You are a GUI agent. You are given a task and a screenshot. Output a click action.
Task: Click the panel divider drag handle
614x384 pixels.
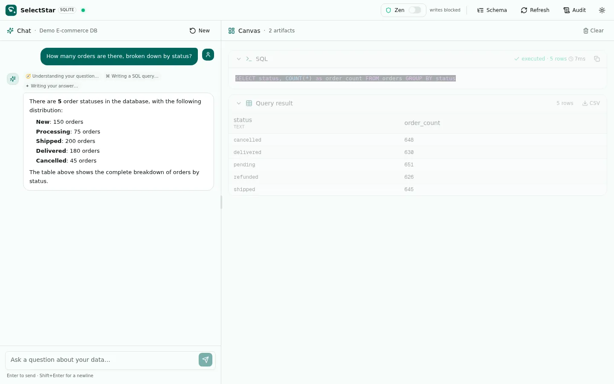pos(221,202)
